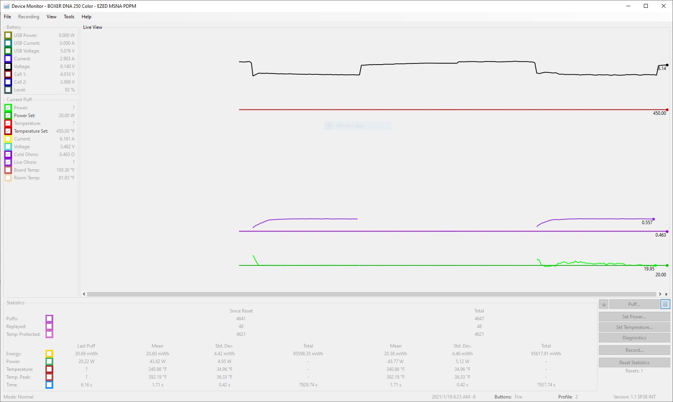Toggle the Energy statistics yellow box
This screenshot has width=673, height=402.
pyautogui.click(x=49, y=354)
